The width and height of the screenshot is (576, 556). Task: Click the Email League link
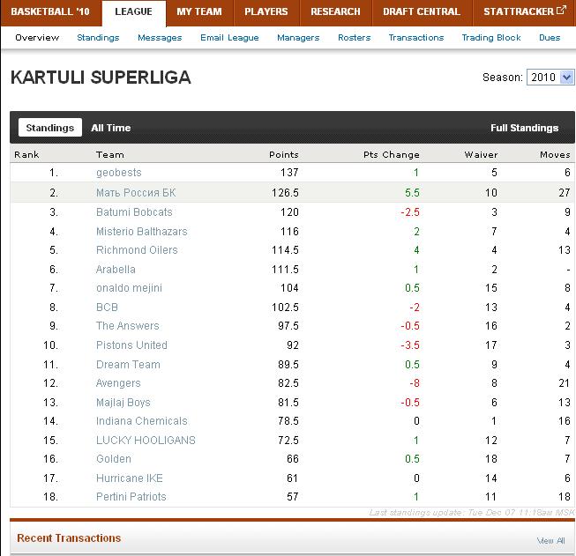229,38
